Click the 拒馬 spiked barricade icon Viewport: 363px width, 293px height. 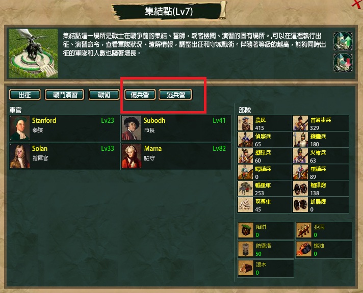pyautogui.click(x=304, y=230)
